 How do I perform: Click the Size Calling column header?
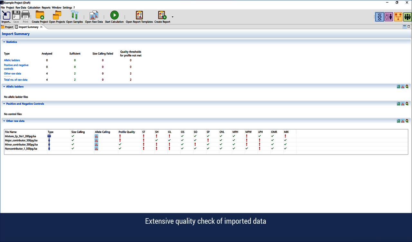tap(78, 132)
